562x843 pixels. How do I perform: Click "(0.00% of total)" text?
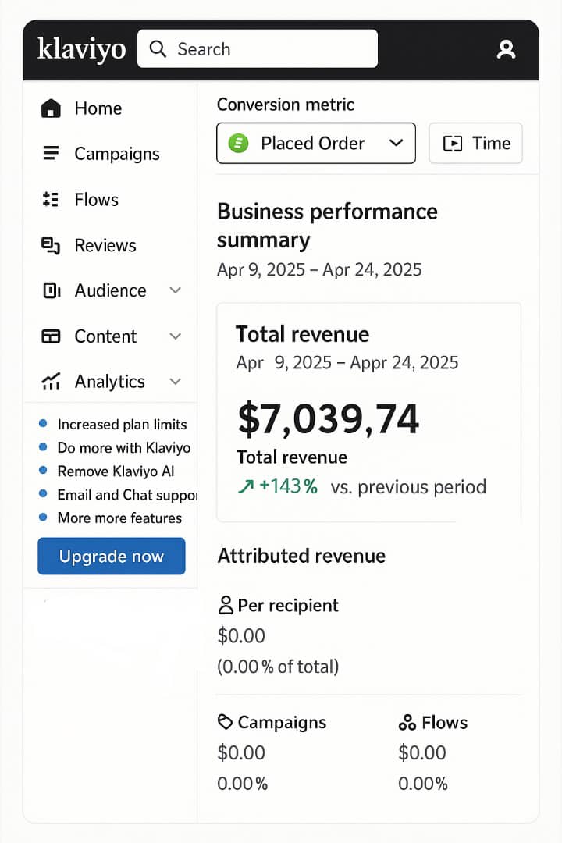tap(278, 667)
